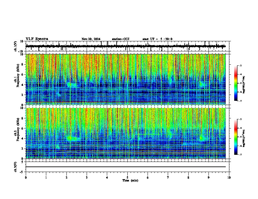Click the "8" kHz tick on ch.1 frequency axis

click(22, 64)
